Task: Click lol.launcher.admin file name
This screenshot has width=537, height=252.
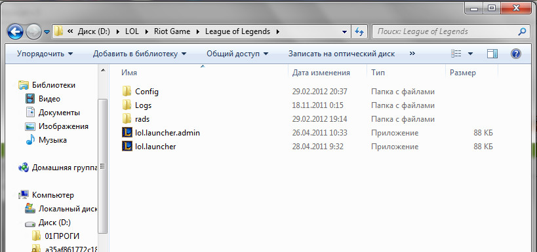Action: [167, 133]
